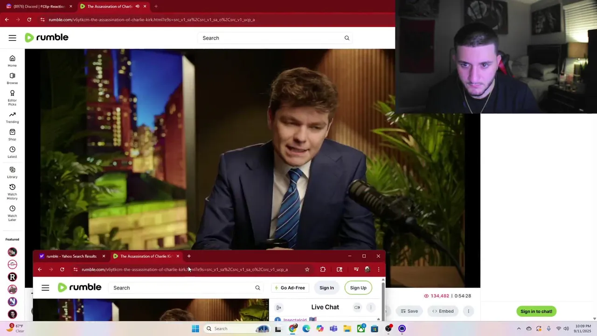Open more options beside the Embed button

click(468, 311)
